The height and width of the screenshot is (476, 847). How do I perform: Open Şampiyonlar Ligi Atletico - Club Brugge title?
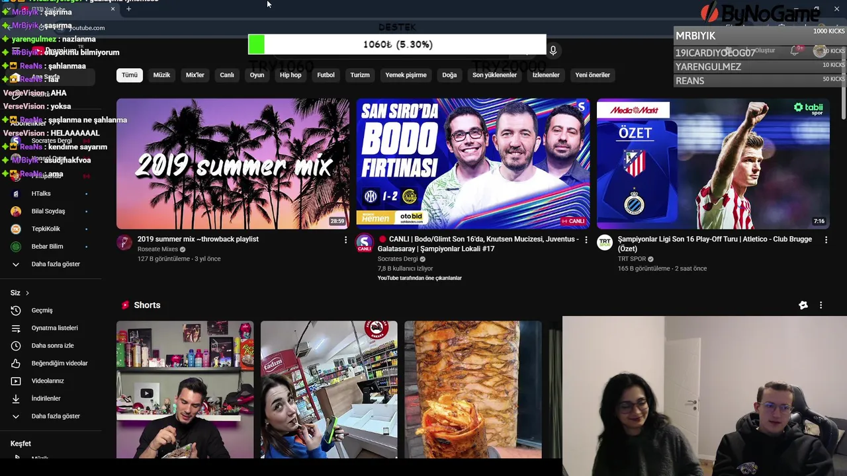coord(715,244)
